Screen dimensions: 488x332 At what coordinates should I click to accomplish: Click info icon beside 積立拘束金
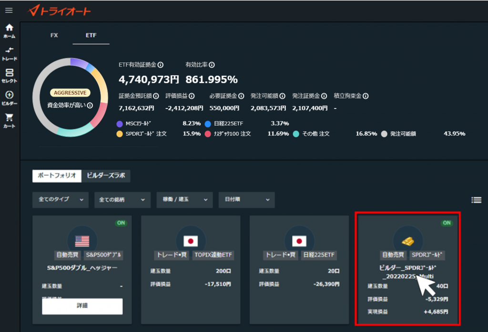[366, 96]
